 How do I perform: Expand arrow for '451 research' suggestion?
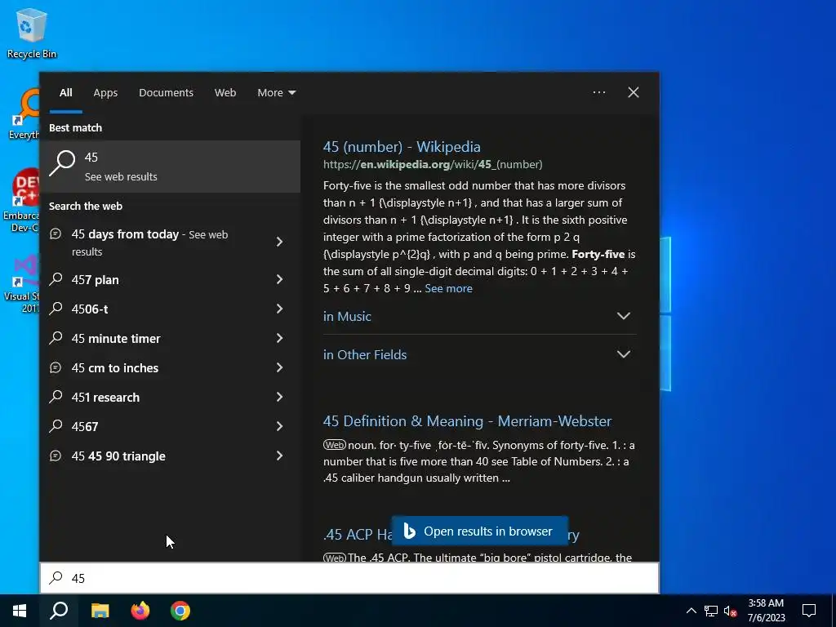(279, 397)
